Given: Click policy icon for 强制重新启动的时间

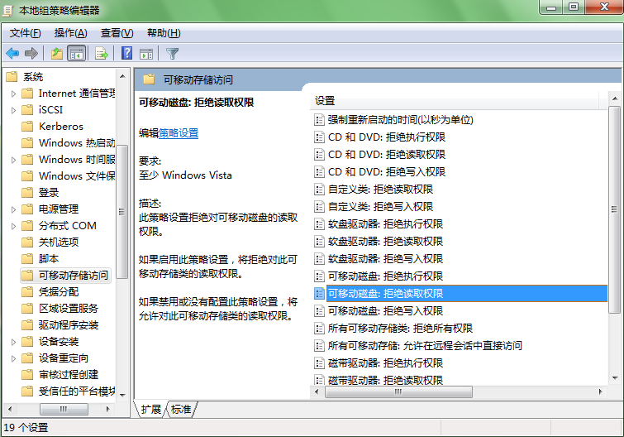Looking at the screenshot, I should tap(319, 119).
